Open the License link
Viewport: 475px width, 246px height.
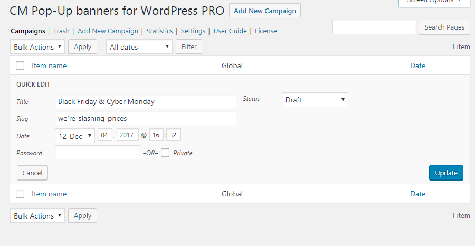[x=266, y=31]
